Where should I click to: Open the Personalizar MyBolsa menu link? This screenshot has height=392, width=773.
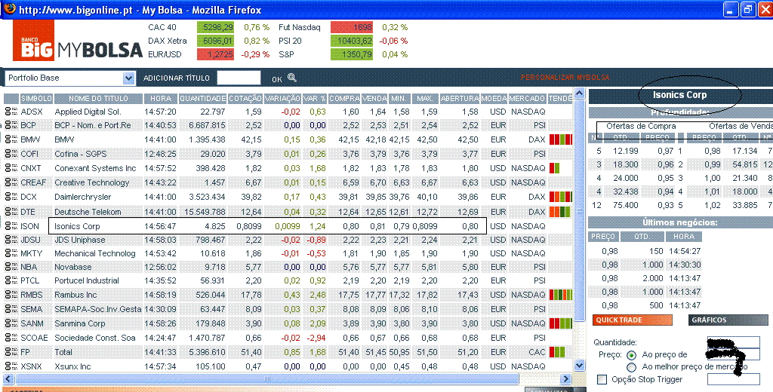tap(565, 78)
